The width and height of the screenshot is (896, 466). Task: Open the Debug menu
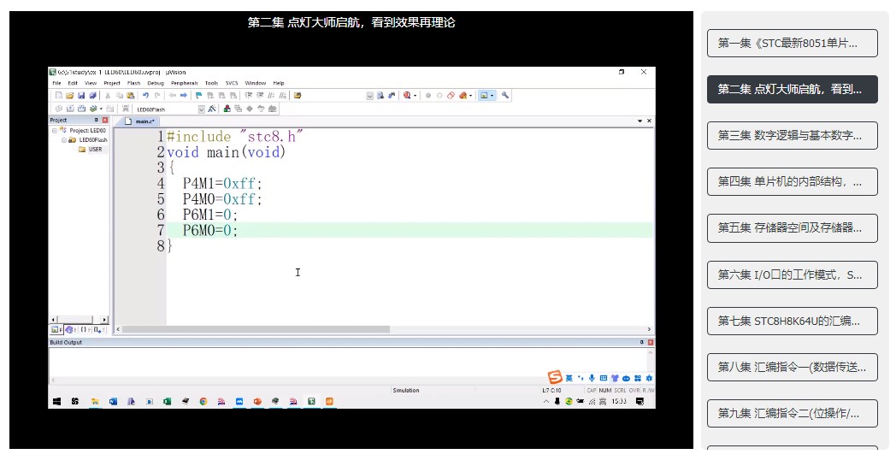[x=156, y=83]
